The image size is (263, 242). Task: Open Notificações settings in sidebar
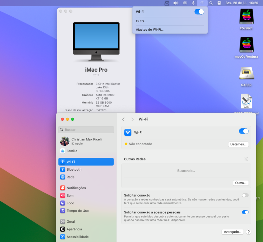[x=86, y=188]
